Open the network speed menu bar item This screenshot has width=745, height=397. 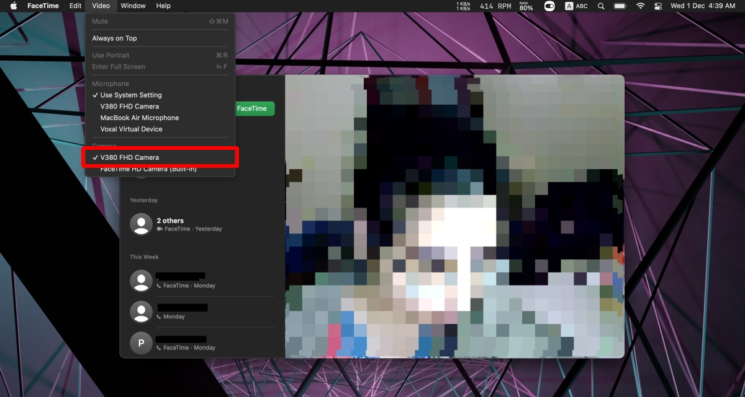point(463,6)
